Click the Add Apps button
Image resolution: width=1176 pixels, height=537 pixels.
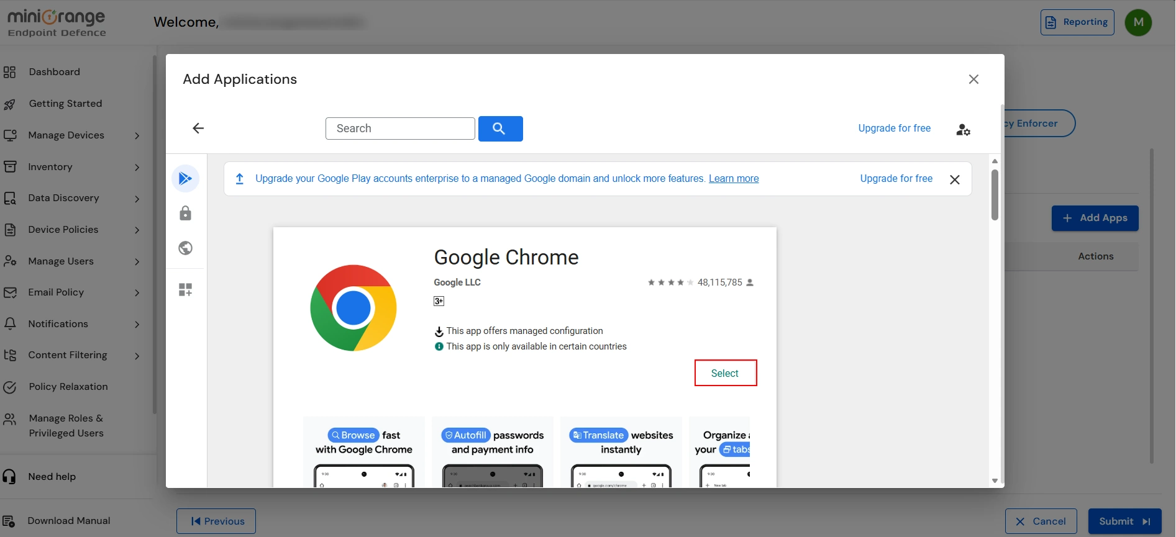[x=1095, y=218]
